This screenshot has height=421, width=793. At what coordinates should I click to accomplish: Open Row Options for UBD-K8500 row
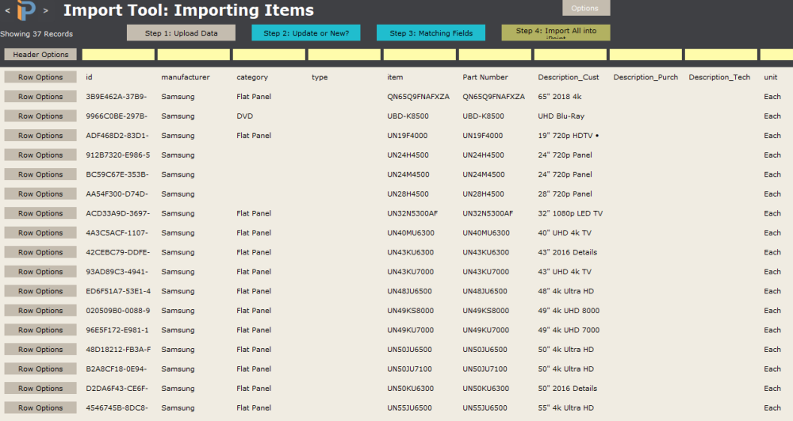(40, 116)
